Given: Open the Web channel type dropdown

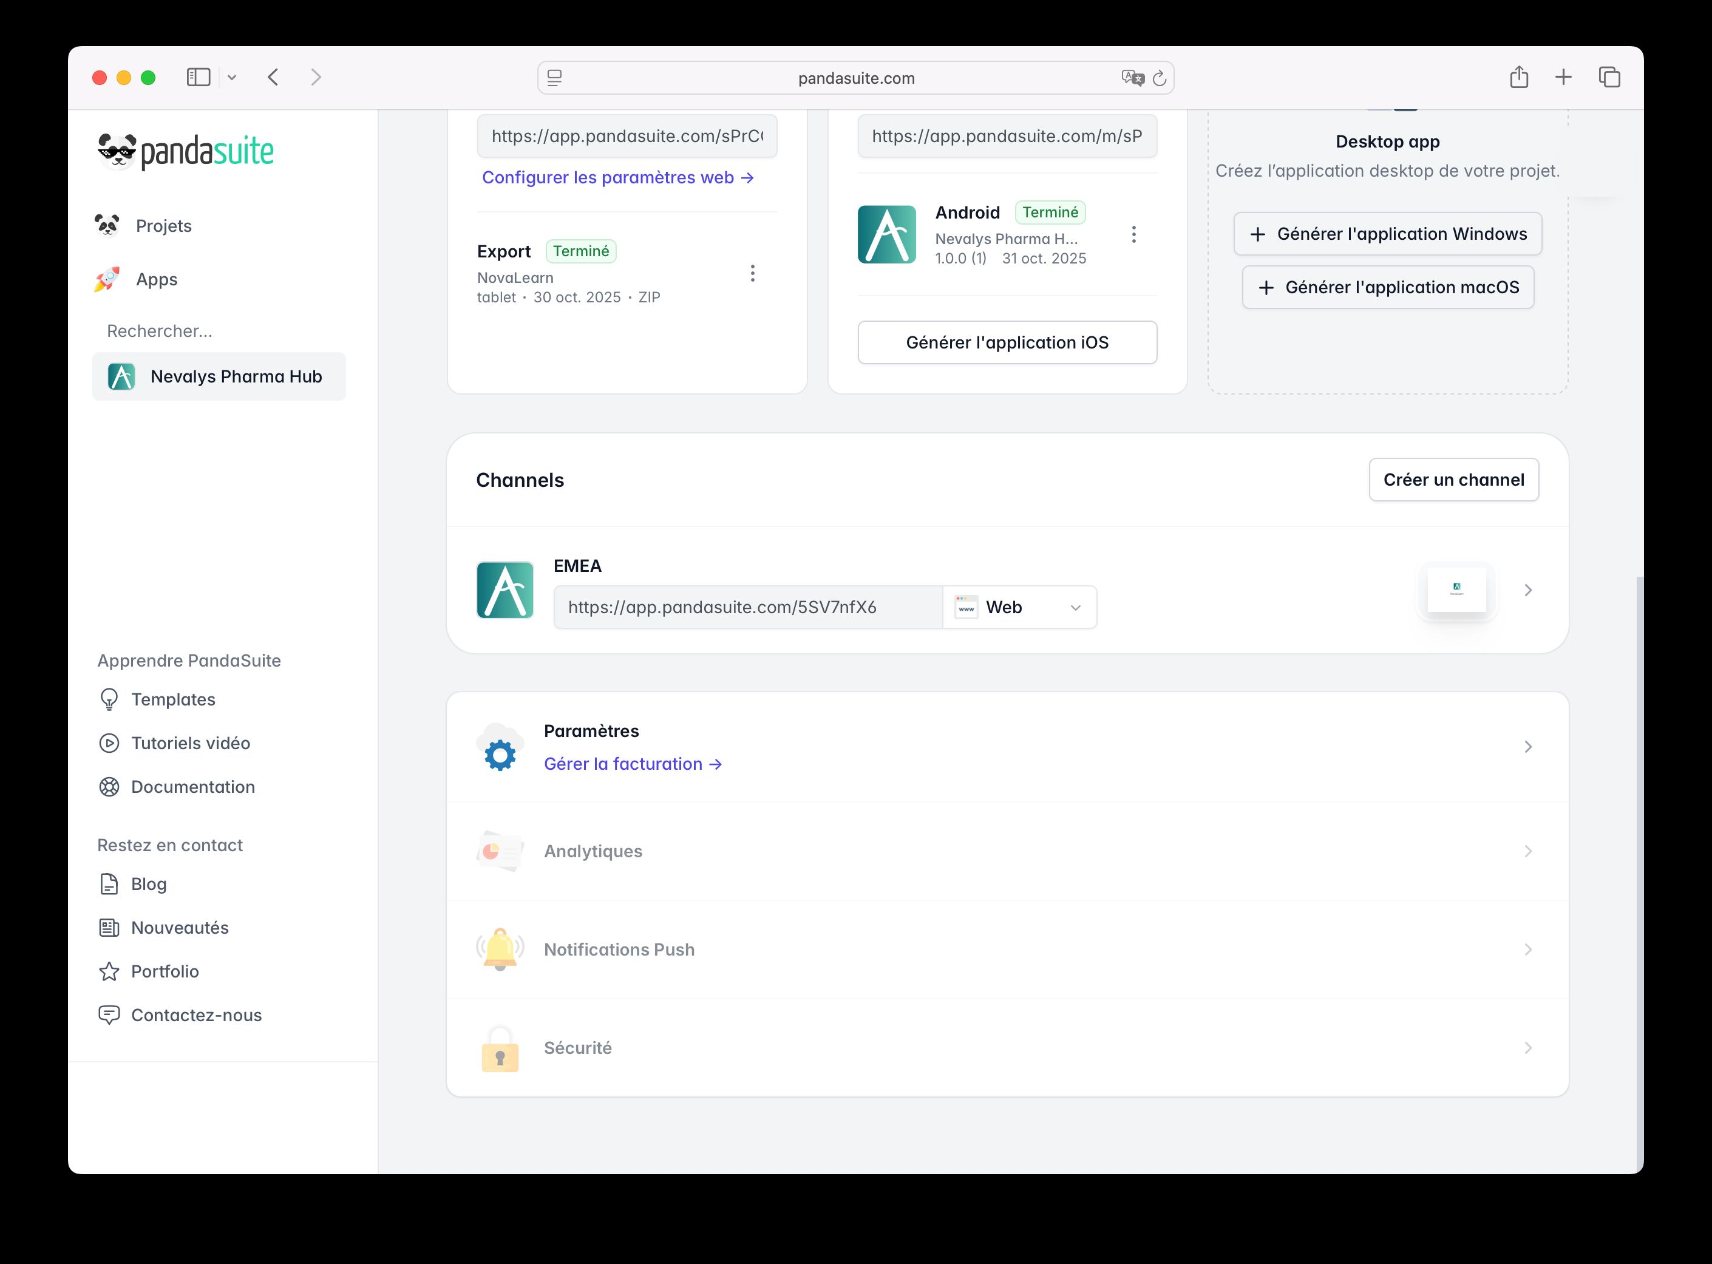Looking at the screenshot, I should click(1019, 608).
